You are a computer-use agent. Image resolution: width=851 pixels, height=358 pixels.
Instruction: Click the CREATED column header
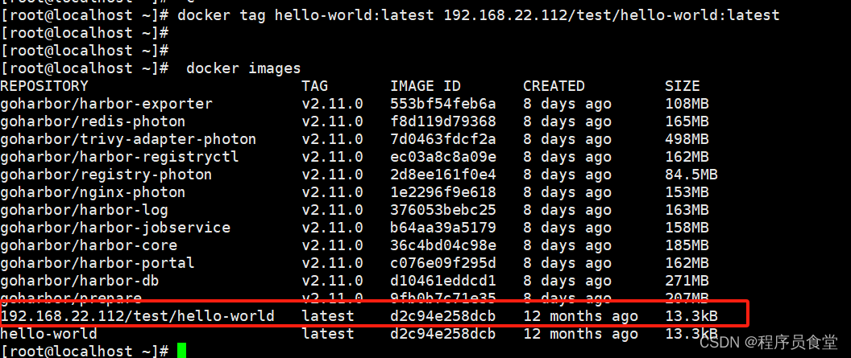(554, 86)
